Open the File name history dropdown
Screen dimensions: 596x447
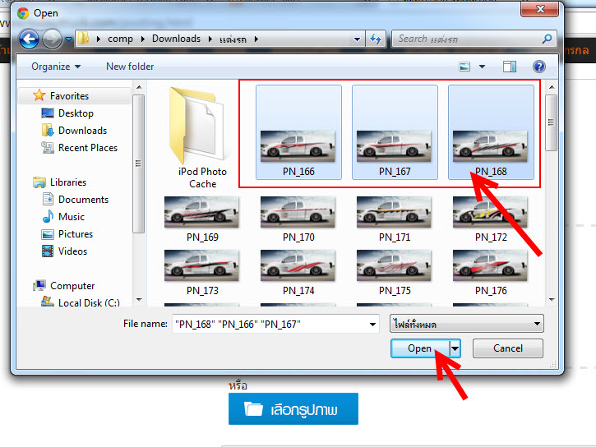pyautogui.click(x=372, y=324)
